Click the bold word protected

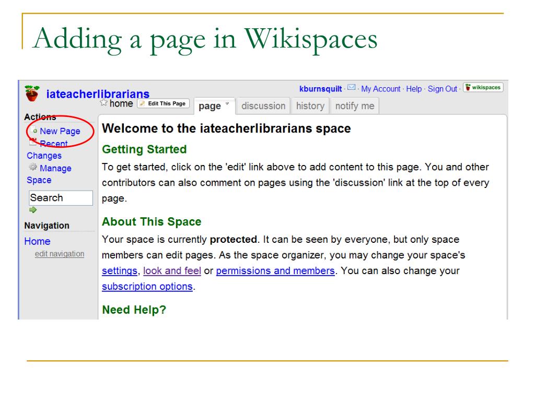point(234,239)
